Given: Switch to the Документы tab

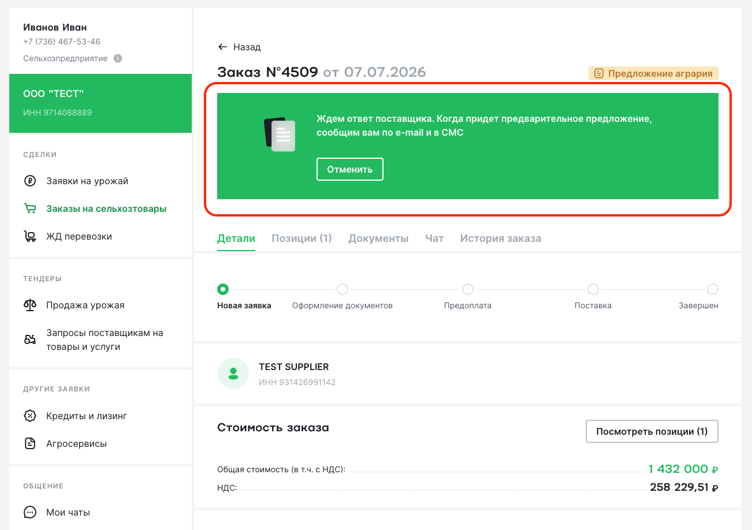Looking at the screenshot, I should tap(378, 238).
